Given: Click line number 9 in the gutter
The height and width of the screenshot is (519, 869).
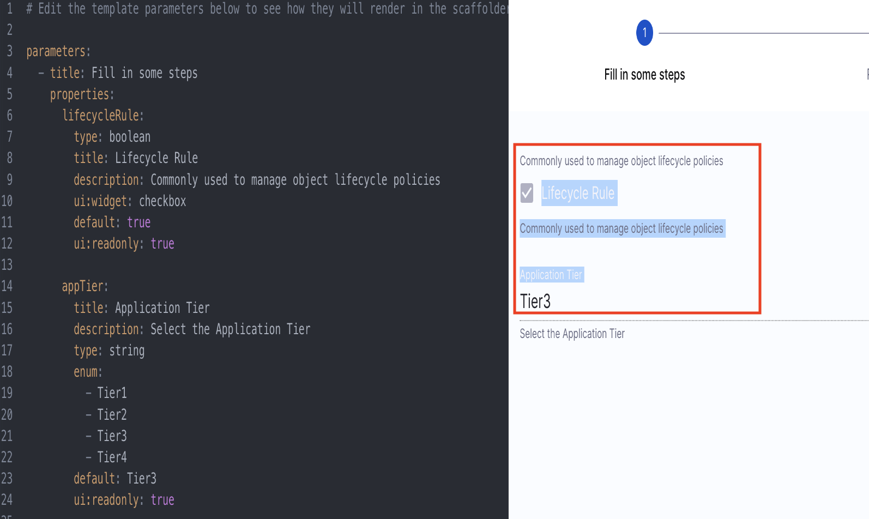Looking at the screenshot, I should click(9, 180).
